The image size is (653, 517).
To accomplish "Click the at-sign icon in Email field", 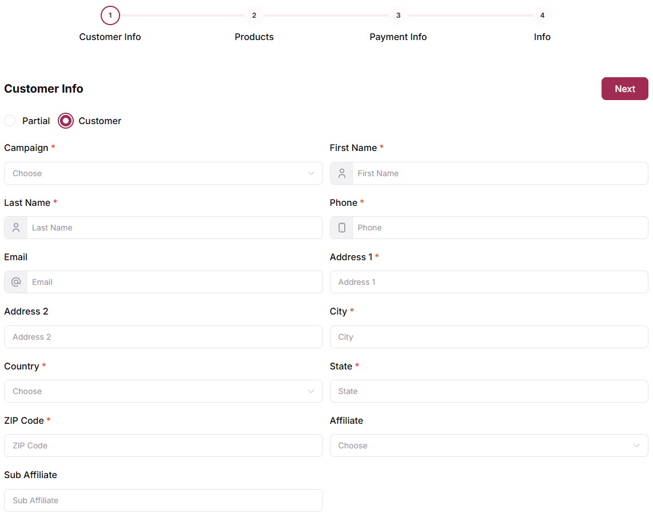I will 16,282.
